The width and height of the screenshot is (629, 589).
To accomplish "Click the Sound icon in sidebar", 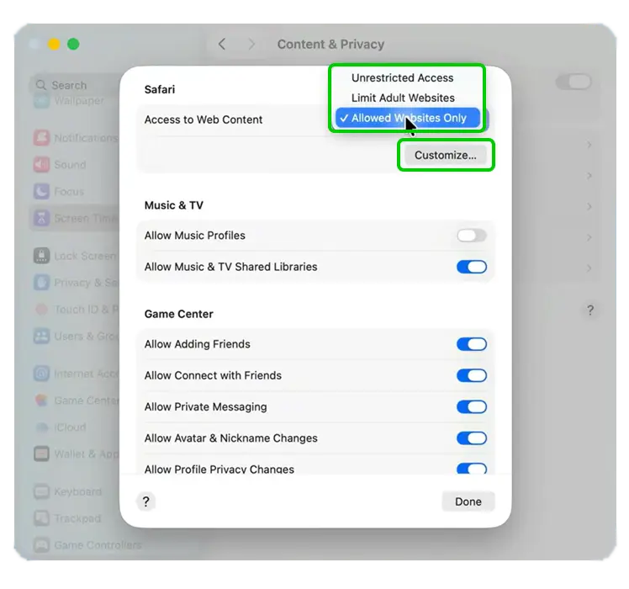I will pos(41,165).
